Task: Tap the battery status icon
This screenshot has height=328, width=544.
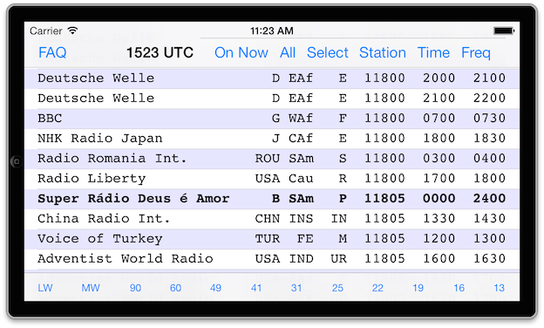Action: [504, 31]
